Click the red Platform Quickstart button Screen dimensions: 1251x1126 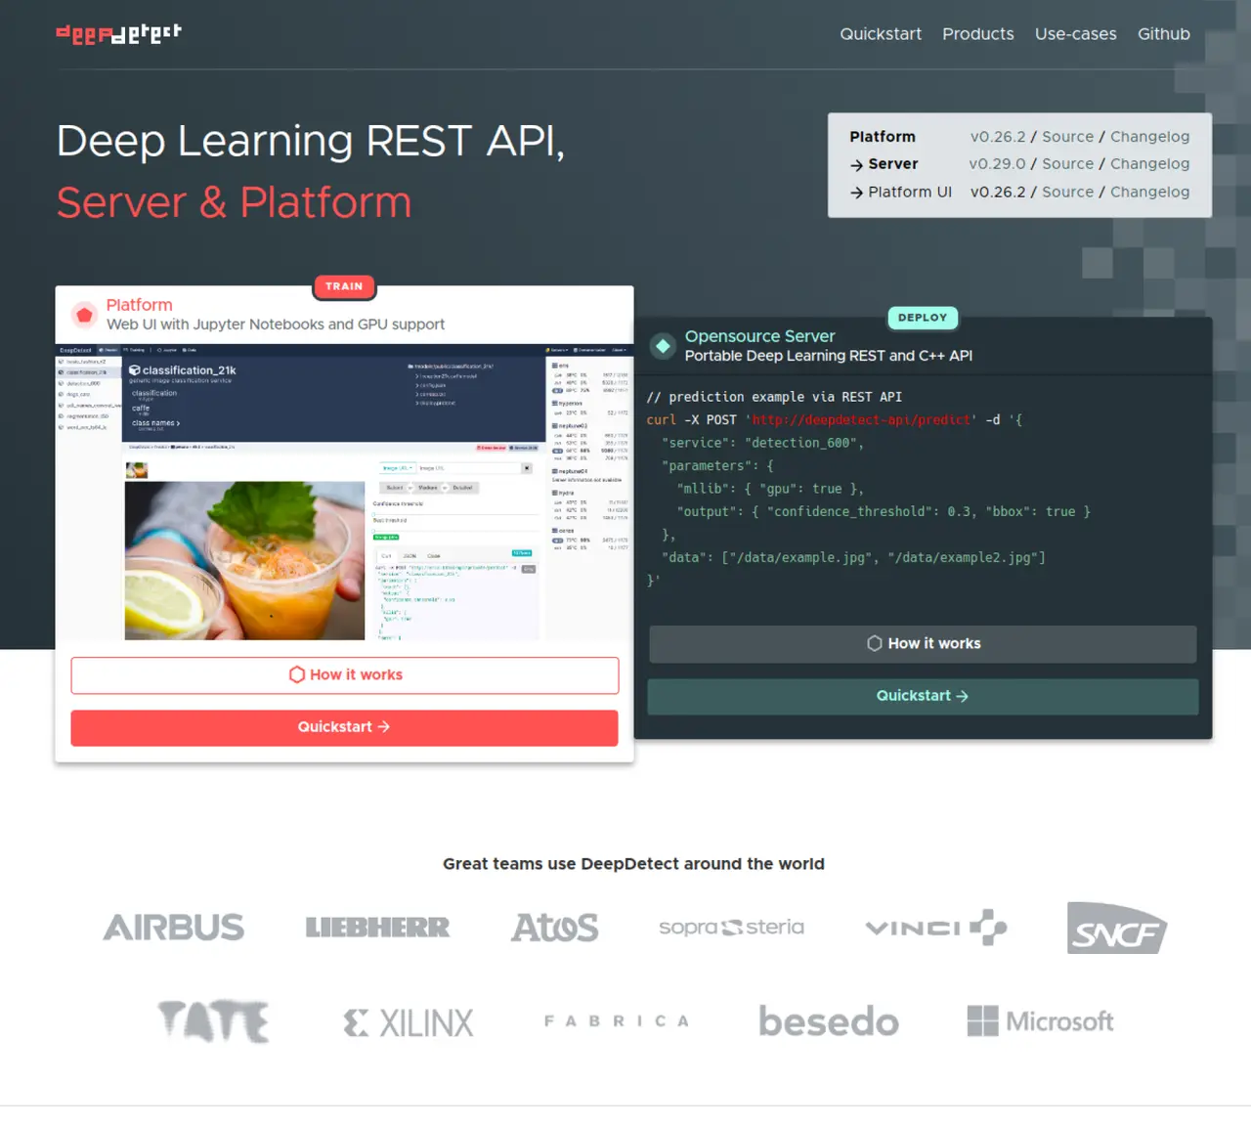(x=344, y=727)
